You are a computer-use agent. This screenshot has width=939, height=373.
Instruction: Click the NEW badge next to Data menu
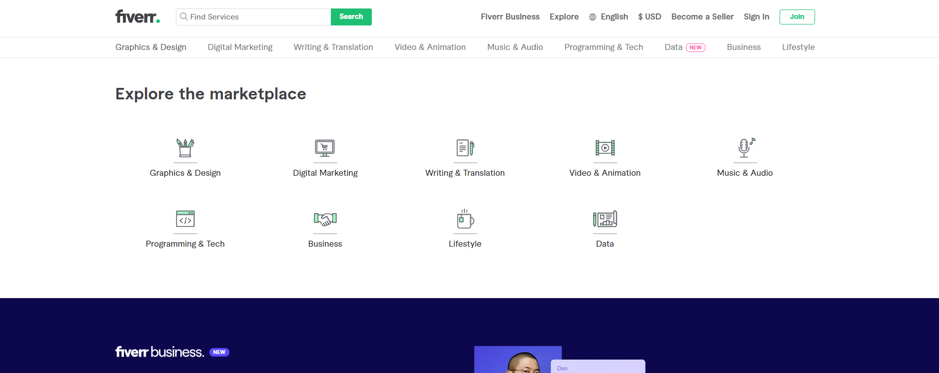[x=696, y=47]
